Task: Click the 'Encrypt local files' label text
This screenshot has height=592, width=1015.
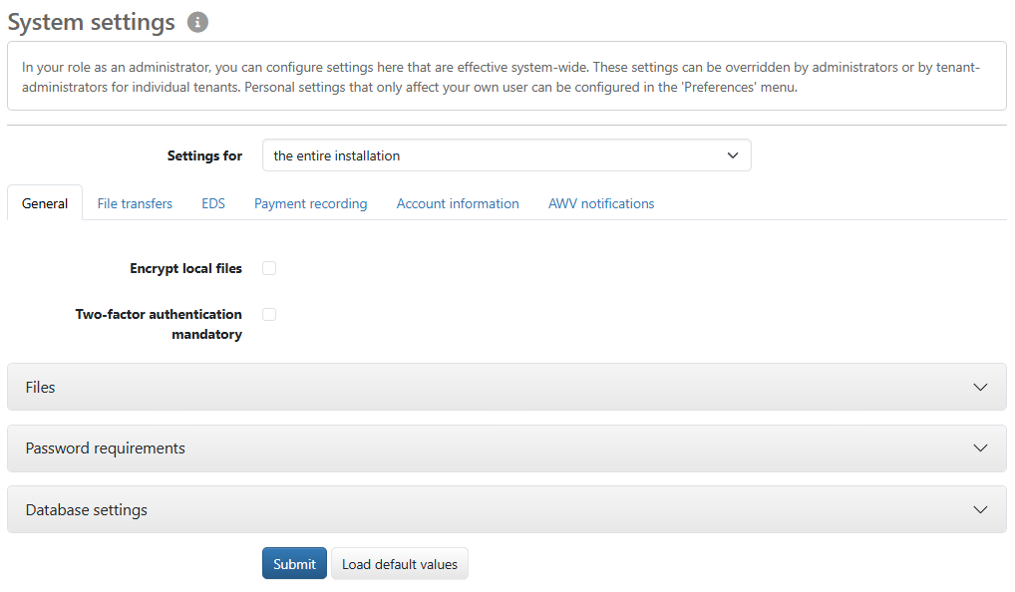Action: tap(185, 268)
